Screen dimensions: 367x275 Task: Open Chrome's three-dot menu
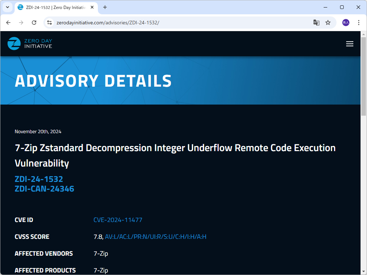click(358, 23)
